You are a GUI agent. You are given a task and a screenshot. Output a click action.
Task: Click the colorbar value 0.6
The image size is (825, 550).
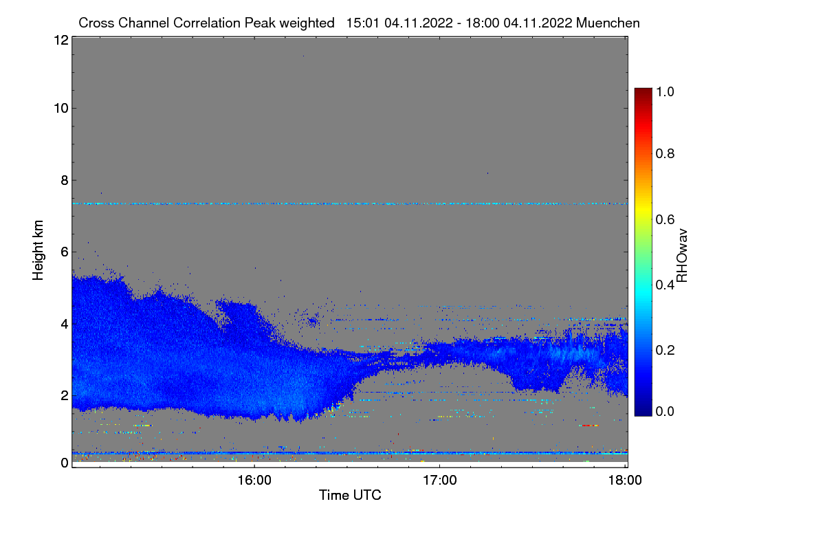point(665,219)
